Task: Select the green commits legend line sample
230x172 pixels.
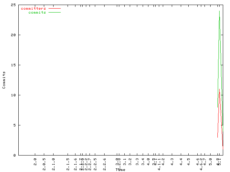Action: [55, 12]
